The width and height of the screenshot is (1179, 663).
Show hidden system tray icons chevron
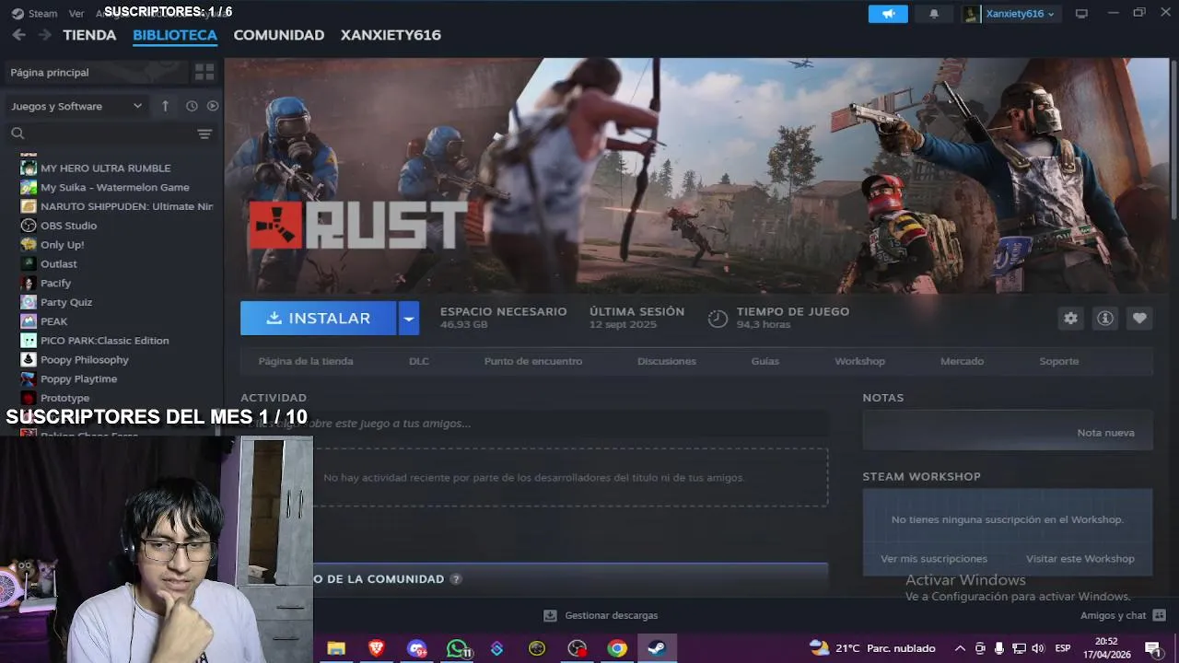[x=960, y=648]
